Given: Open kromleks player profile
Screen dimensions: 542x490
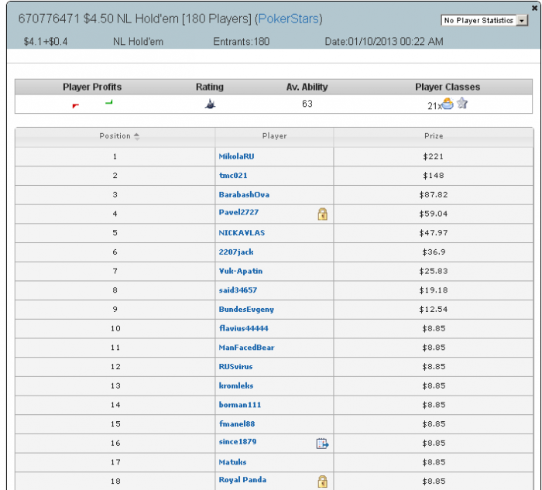Looking at the screenshot, I should coord(236,385).
